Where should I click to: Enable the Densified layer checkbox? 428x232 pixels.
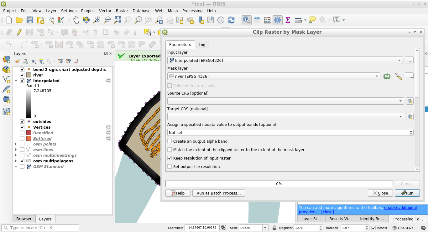click(22, 133)
